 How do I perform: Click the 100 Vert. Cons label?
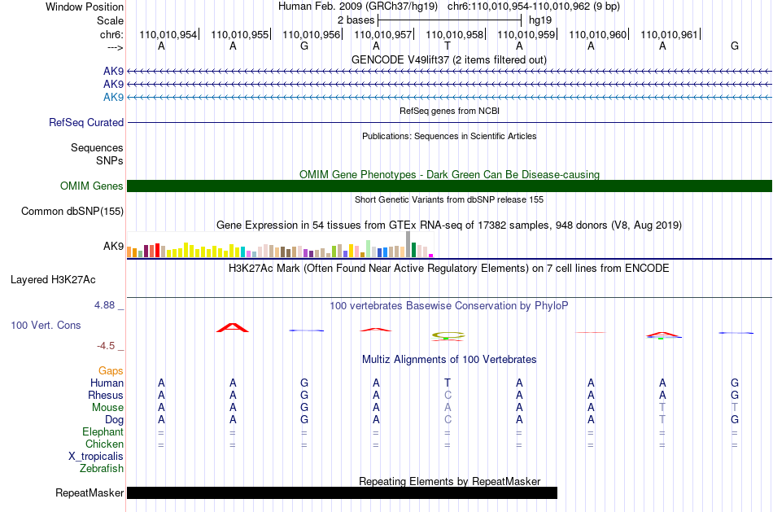coord(46,325)
